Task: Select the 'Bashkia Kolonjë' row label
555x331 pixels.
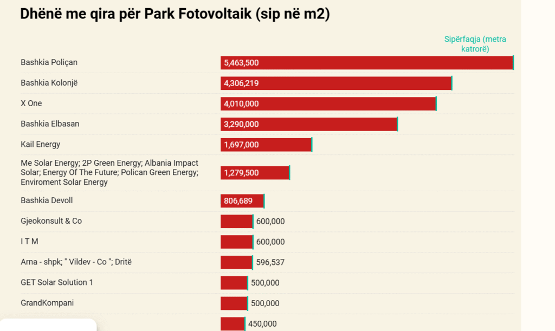Action: [x=49, y=83]
